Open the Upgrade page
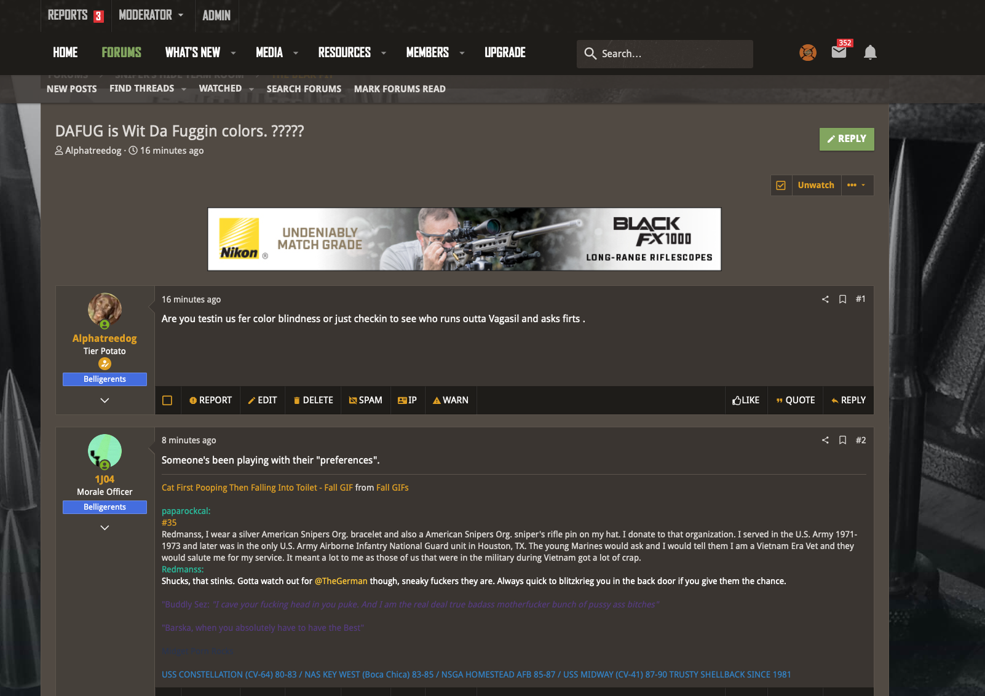 coord(505,52)
